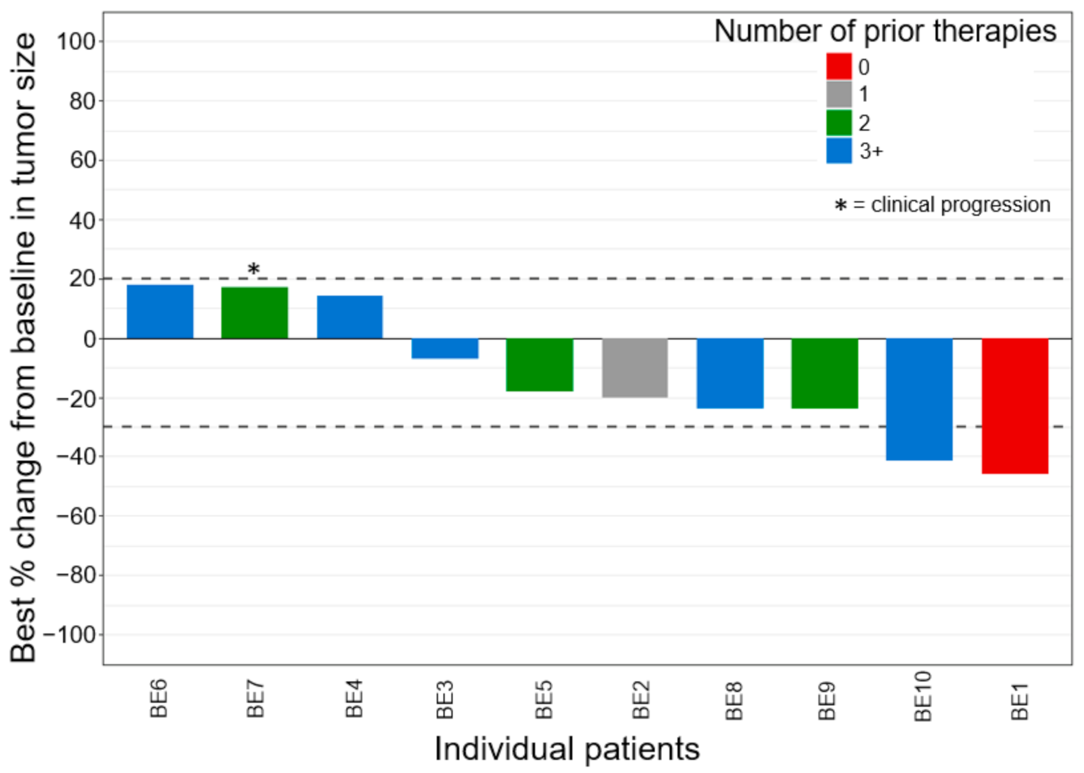The width and height of the screenshot is (1084, 773).
Task: Select the blue bar for patient BE4
Action: coord(350,317)
